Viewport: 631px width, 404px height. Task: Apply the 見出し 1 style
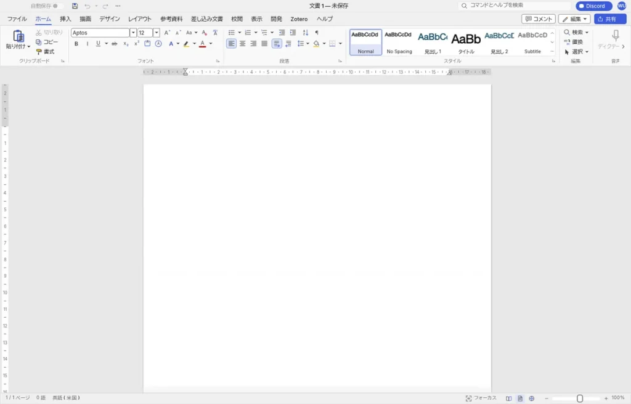(433, 42)
